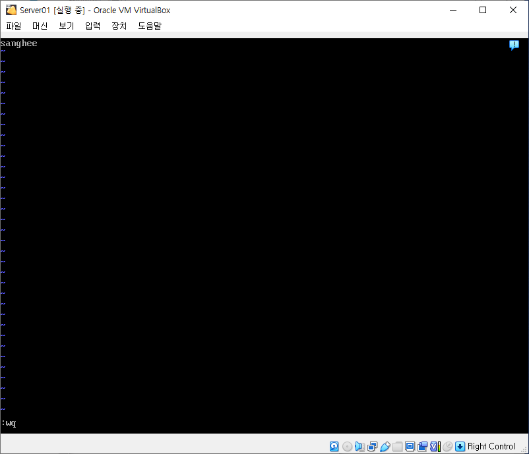Open the 도움말 menu

150,26
